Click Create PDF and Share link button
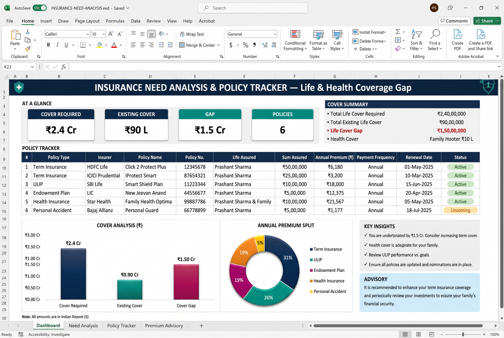This screenshot has width=504, height=338. [x=480, y=39]
